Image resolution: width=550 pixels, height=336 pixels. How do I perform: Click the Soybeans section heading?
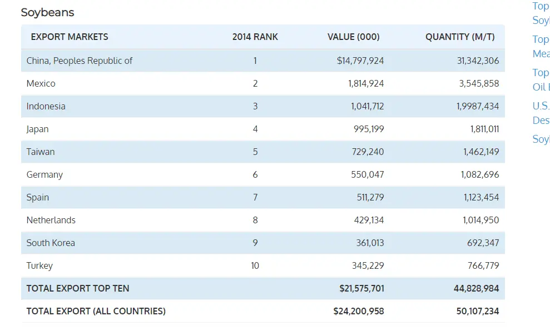[47, 12]
